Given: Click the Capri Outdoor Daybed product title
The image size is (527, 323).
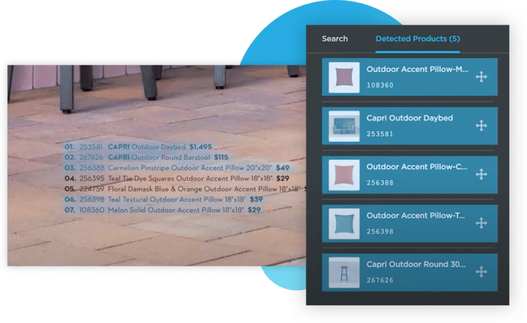Looking at the screenshot, I should (409, 118).
